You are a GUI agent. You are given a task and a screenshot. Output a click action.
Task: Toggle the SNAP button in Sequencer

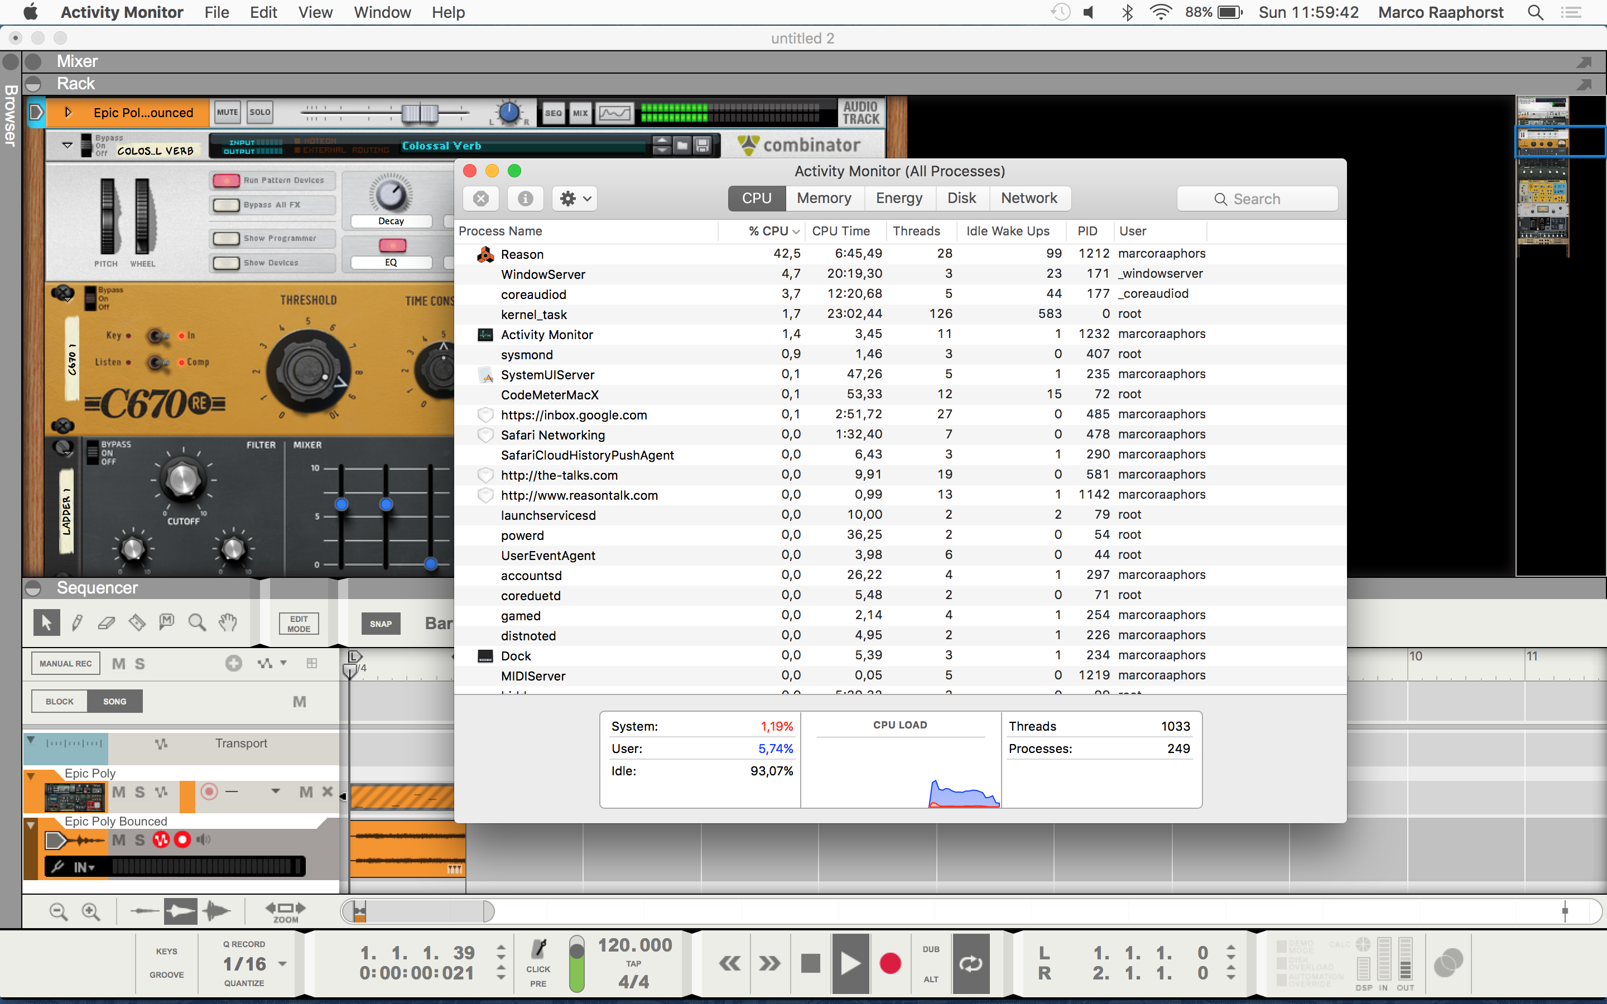[381, 624]
